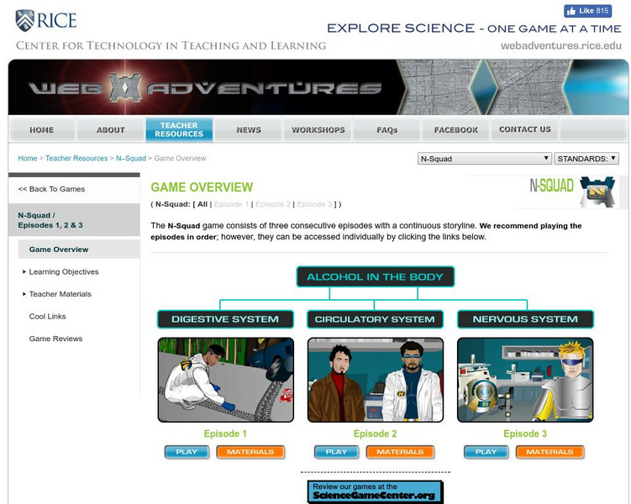Click the Episode 3 robot thumbnail
The height and width of the screenshot is (504, 631).
click(x=525, y=380)
